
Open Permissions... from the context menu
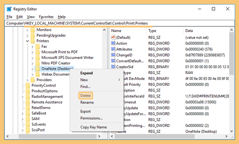click(96, 118)
